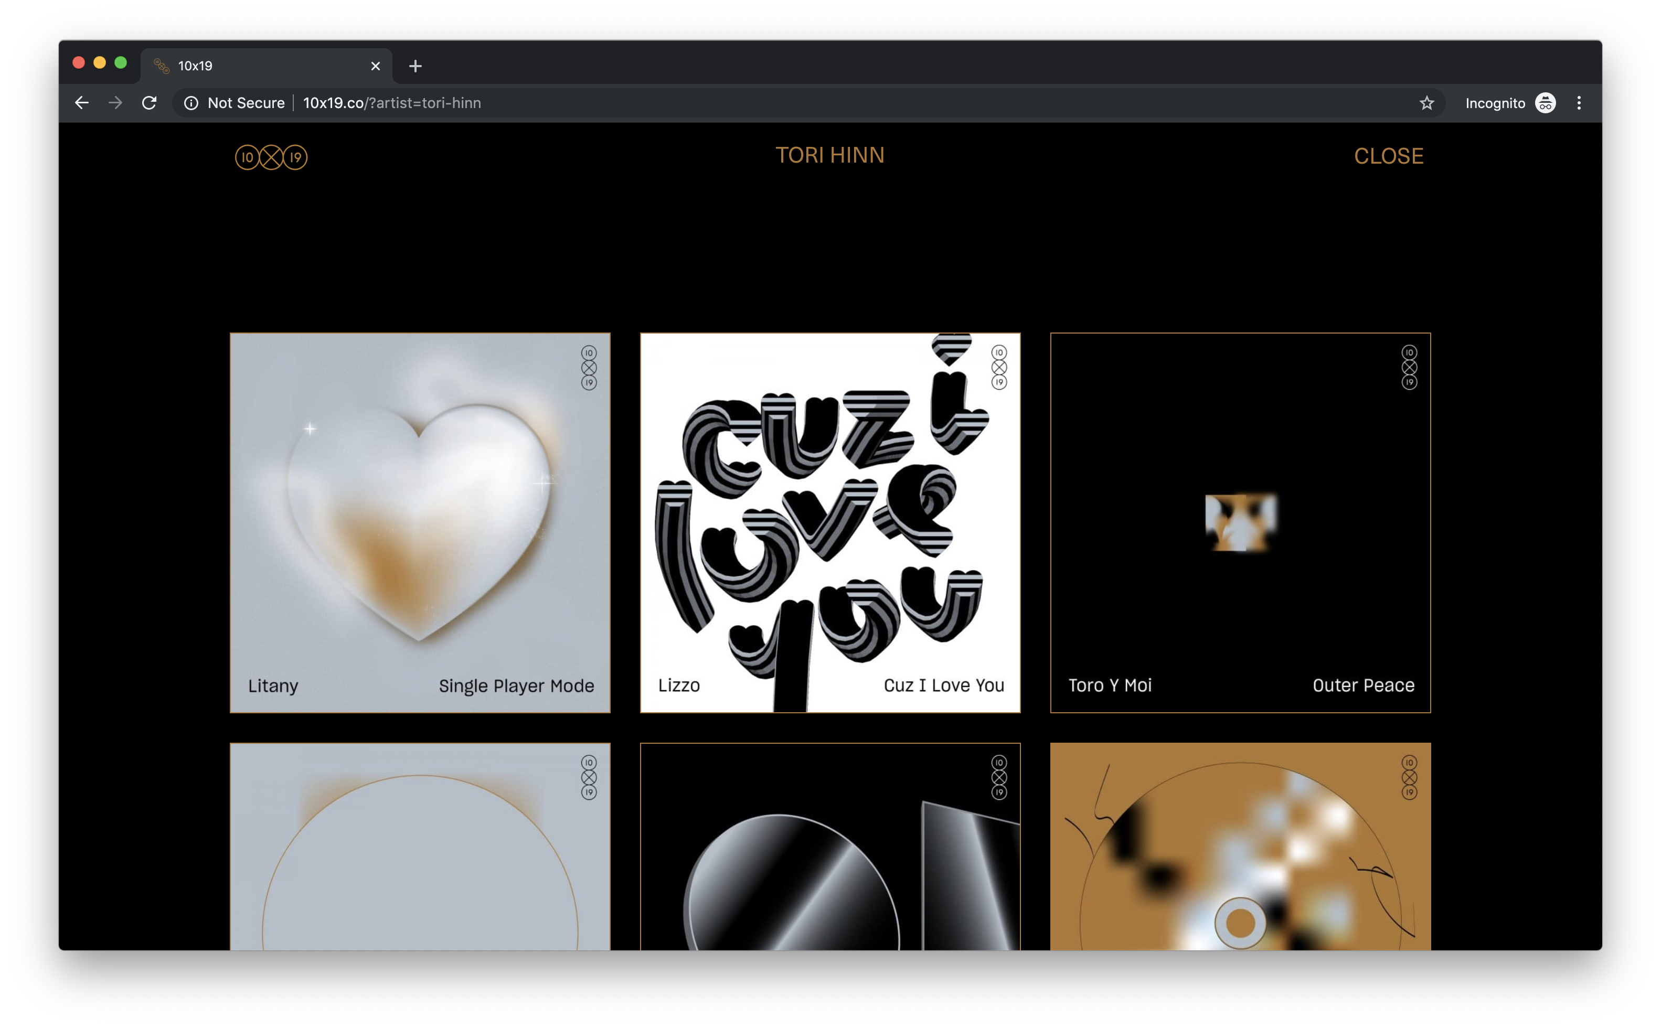
Task: View the Not Secure site information icon
Action: click(191, 103)
